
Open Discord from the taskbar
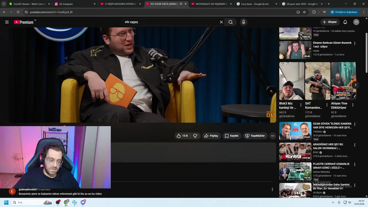tap(83, 202)
